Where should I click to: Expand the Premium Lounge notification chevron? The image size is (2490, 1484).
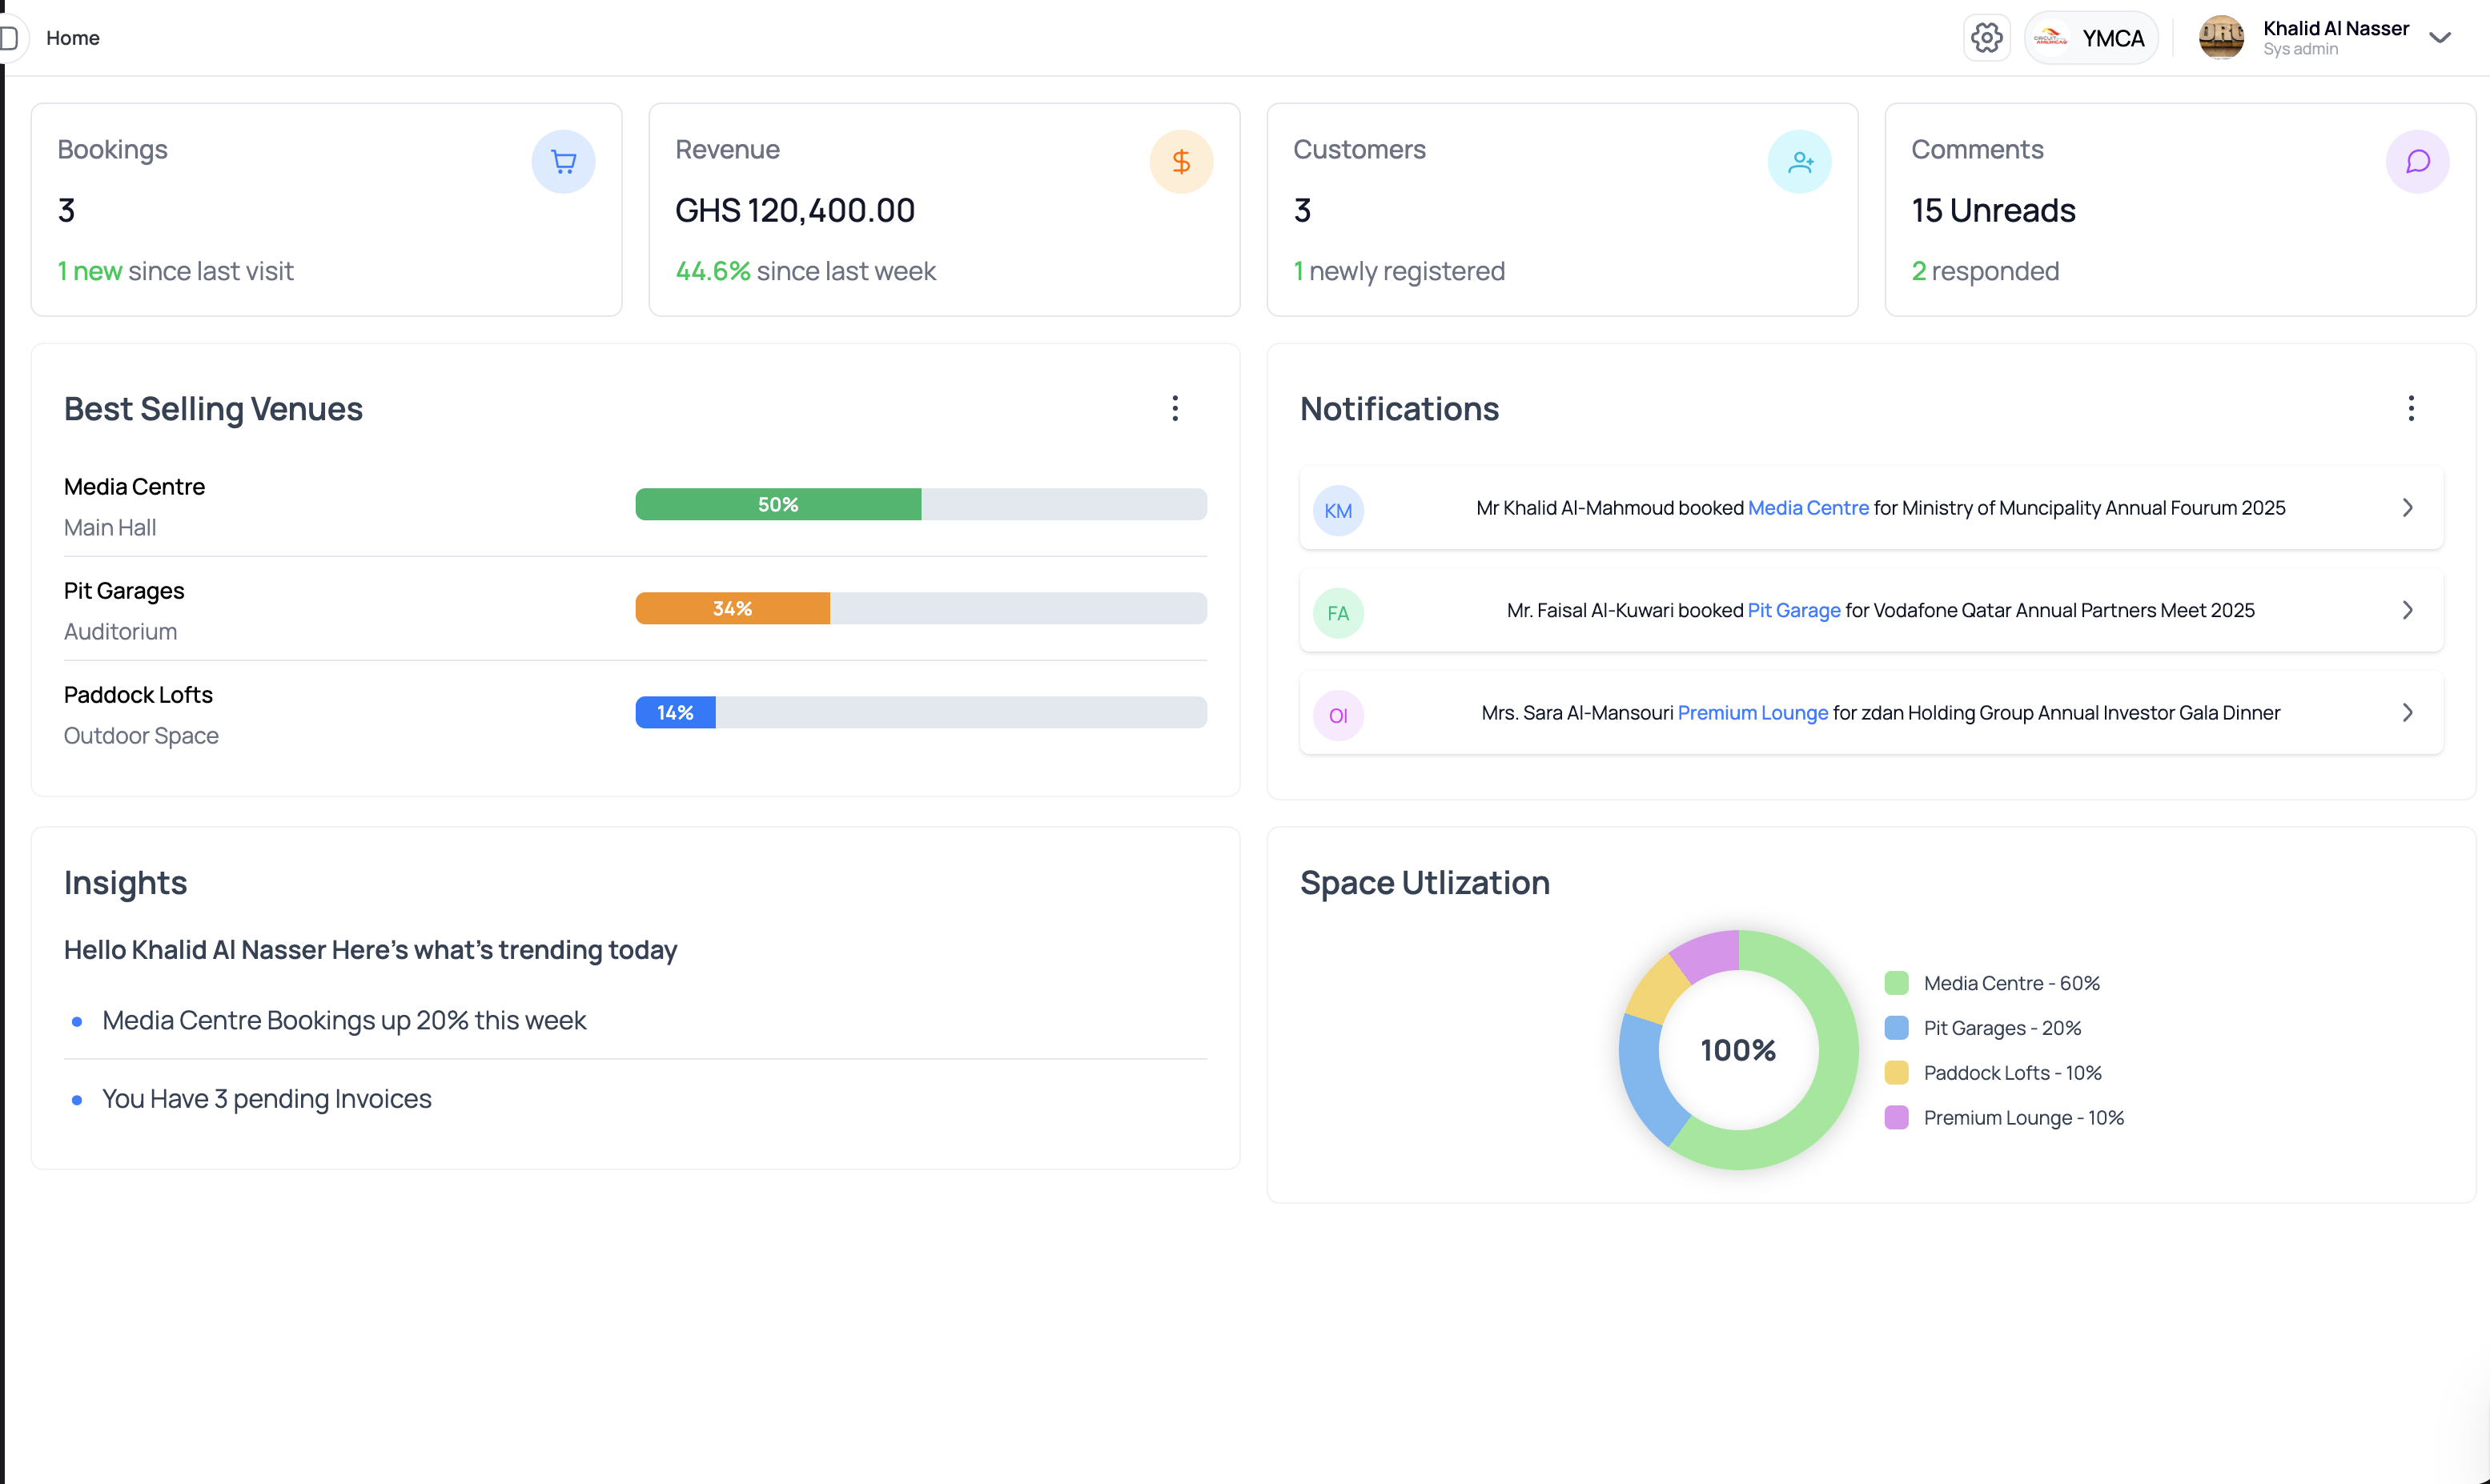point(2407,713)
